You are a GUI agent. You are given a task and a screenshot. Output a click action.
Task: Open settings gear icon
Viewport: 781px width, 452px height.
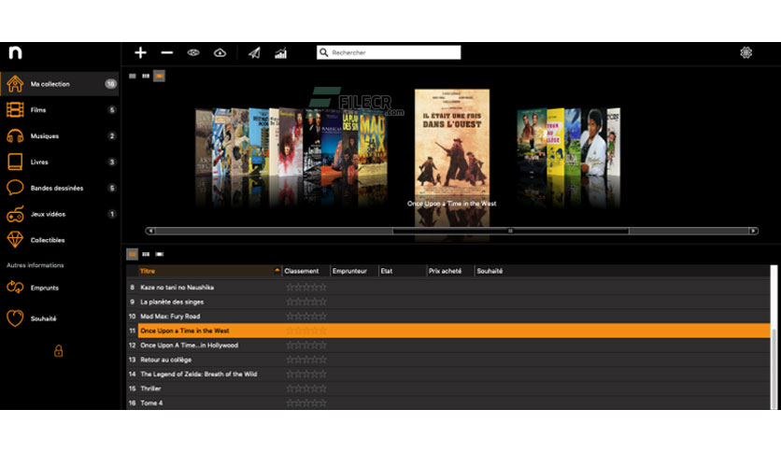click(745, 52)
